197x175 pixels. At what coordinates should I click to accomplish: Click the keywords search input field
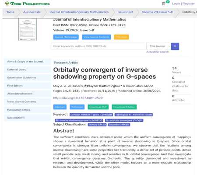click(98, 46)
